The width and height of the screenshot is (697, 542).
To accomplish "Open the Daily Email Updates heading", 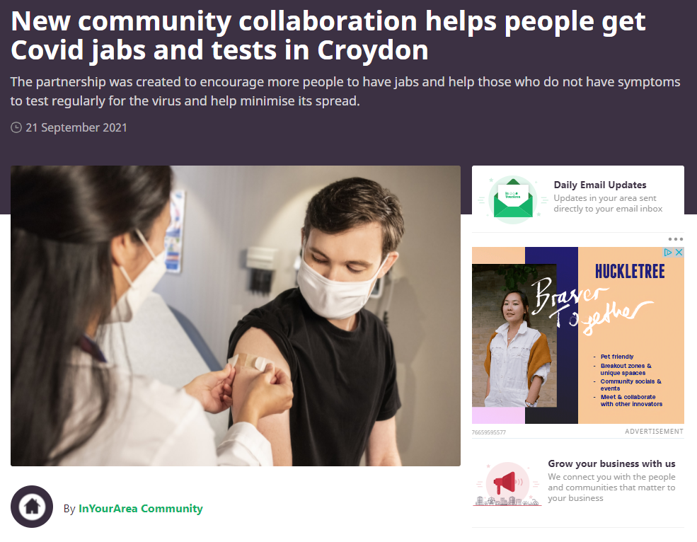I will (599, 185).
